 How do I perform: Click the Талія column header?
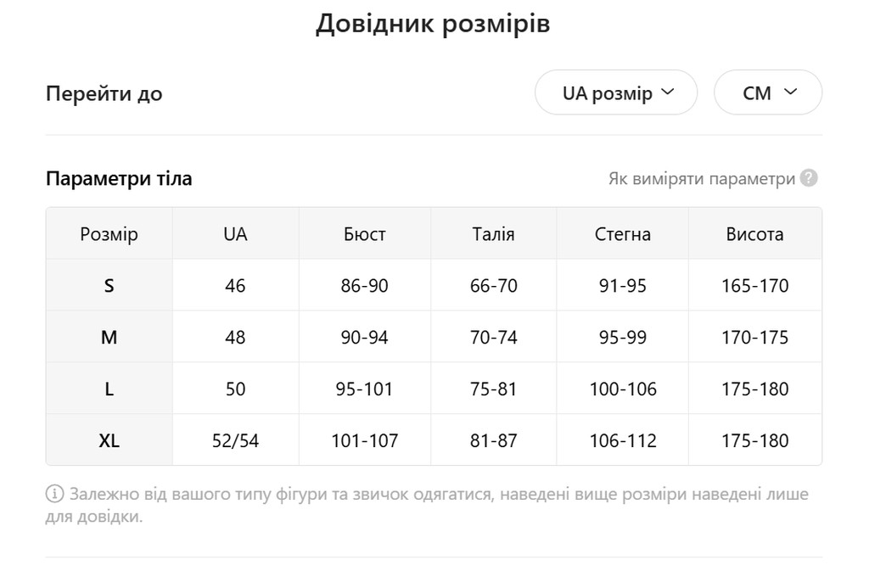pyautogui.click(x=493, y=233)
